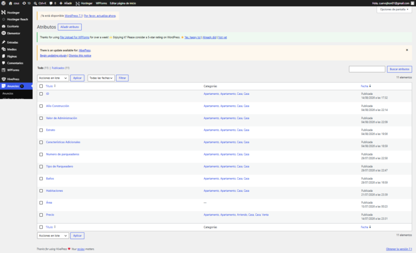Check the Baños row
This screenshot has height=253, width=416.
tap(41, 178)
